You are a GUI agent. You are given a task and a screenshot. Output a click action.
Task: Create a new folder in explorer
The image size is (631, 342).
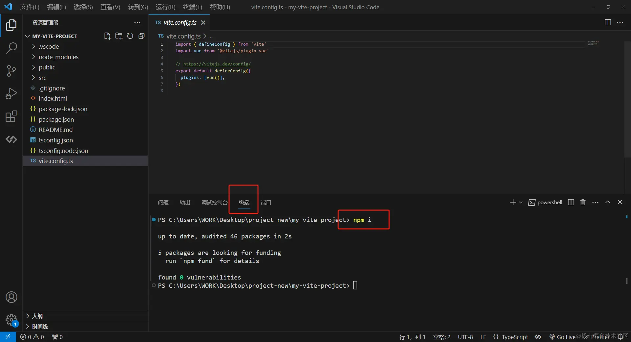[119, 36]
